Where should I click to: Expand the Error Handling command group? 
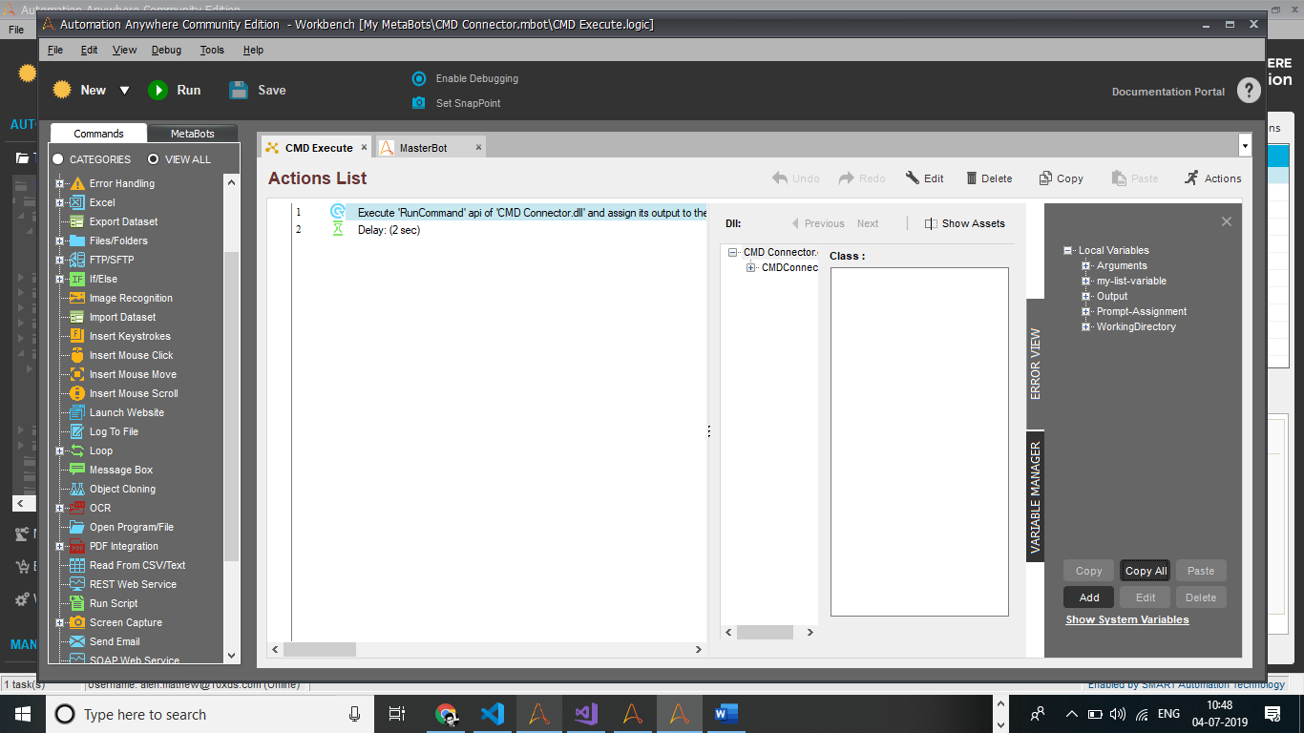point(60,183)
